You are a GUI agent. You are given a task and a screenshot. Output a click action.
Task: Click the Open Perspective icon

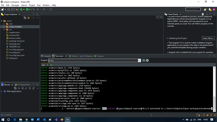[x=205, y=9]
